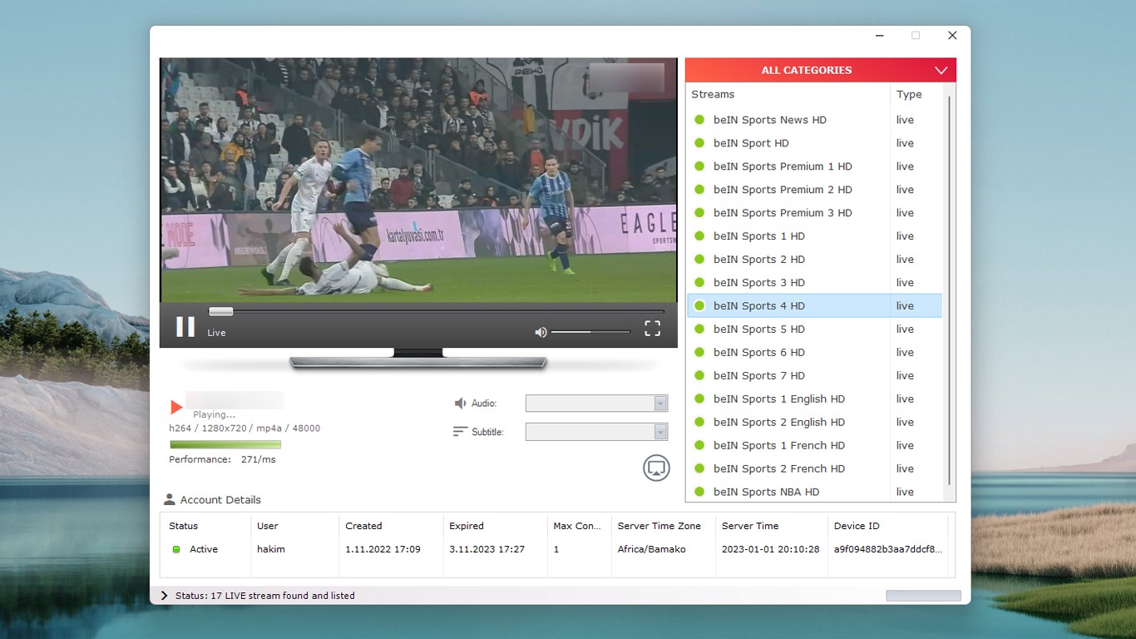Viewport: 1136px width, 639px height.
Task: Open the Audio track dropdown
Action: pos(661,403)
